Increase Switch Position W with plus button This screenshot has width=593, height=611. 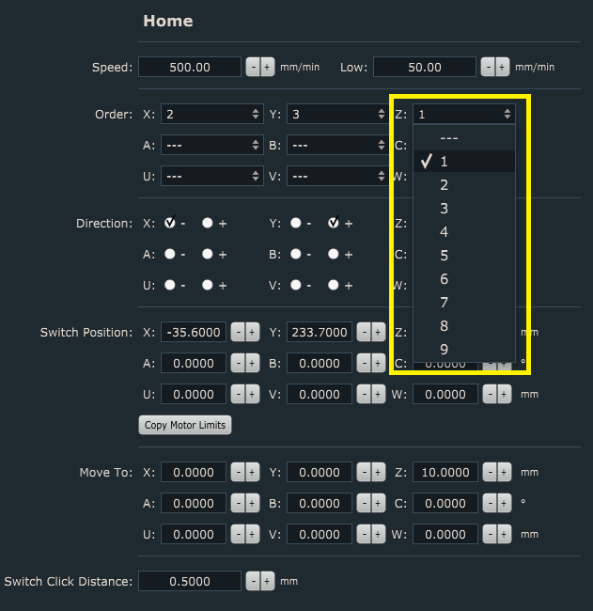[x=503, y=395]
